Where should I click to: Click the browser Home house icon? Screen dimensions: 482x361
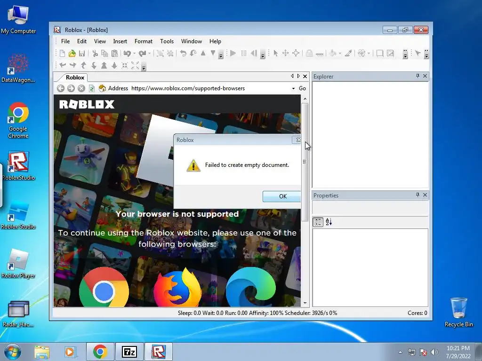click(102, 88)
